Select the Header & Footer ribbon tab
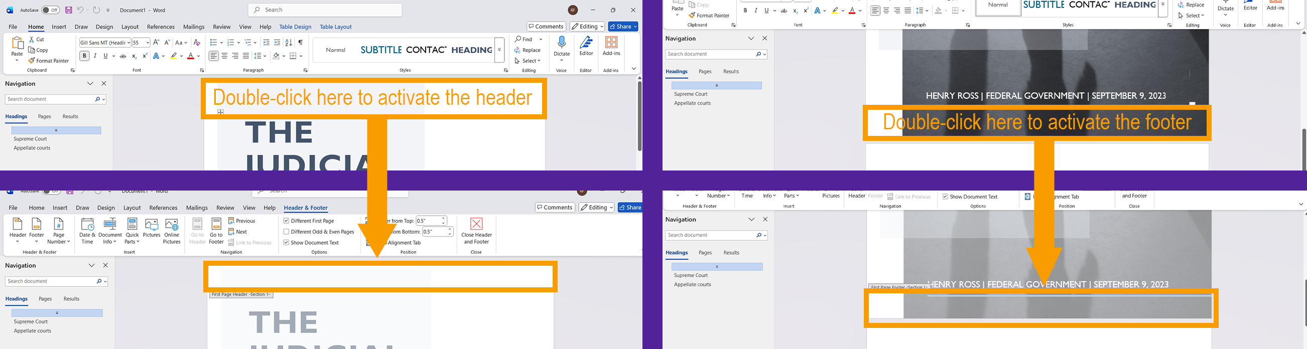Image resolution: width=1307 pixels, height=349 pixels. click(x=306, y=208)
